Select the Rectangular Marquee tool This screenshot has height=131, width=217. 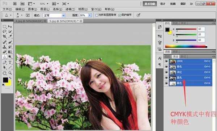pos(5,26)
